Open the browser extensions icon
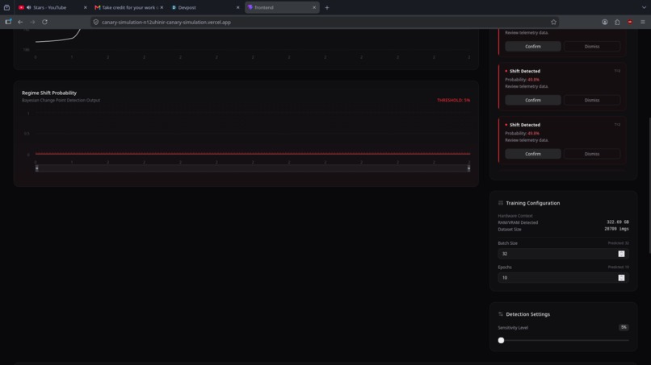651x365 pixels. click(x=617, y=22)
